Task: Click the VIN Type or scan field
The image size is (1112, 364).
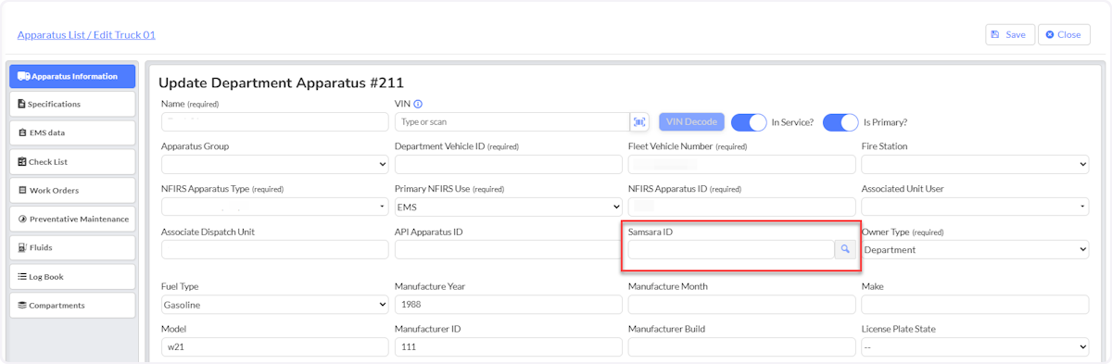Action: click(x=512, y=122)
